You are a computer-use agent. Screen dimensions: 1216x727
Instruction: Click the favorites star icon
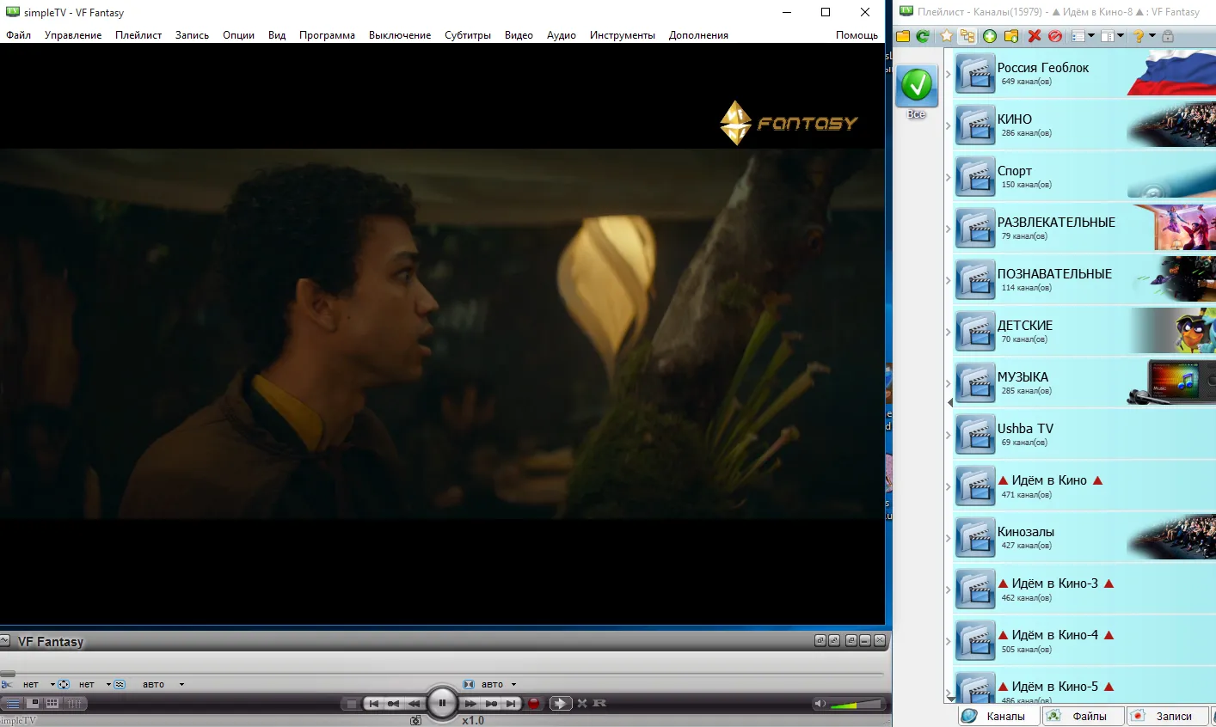pyautogui.click(x=946, y=36)
